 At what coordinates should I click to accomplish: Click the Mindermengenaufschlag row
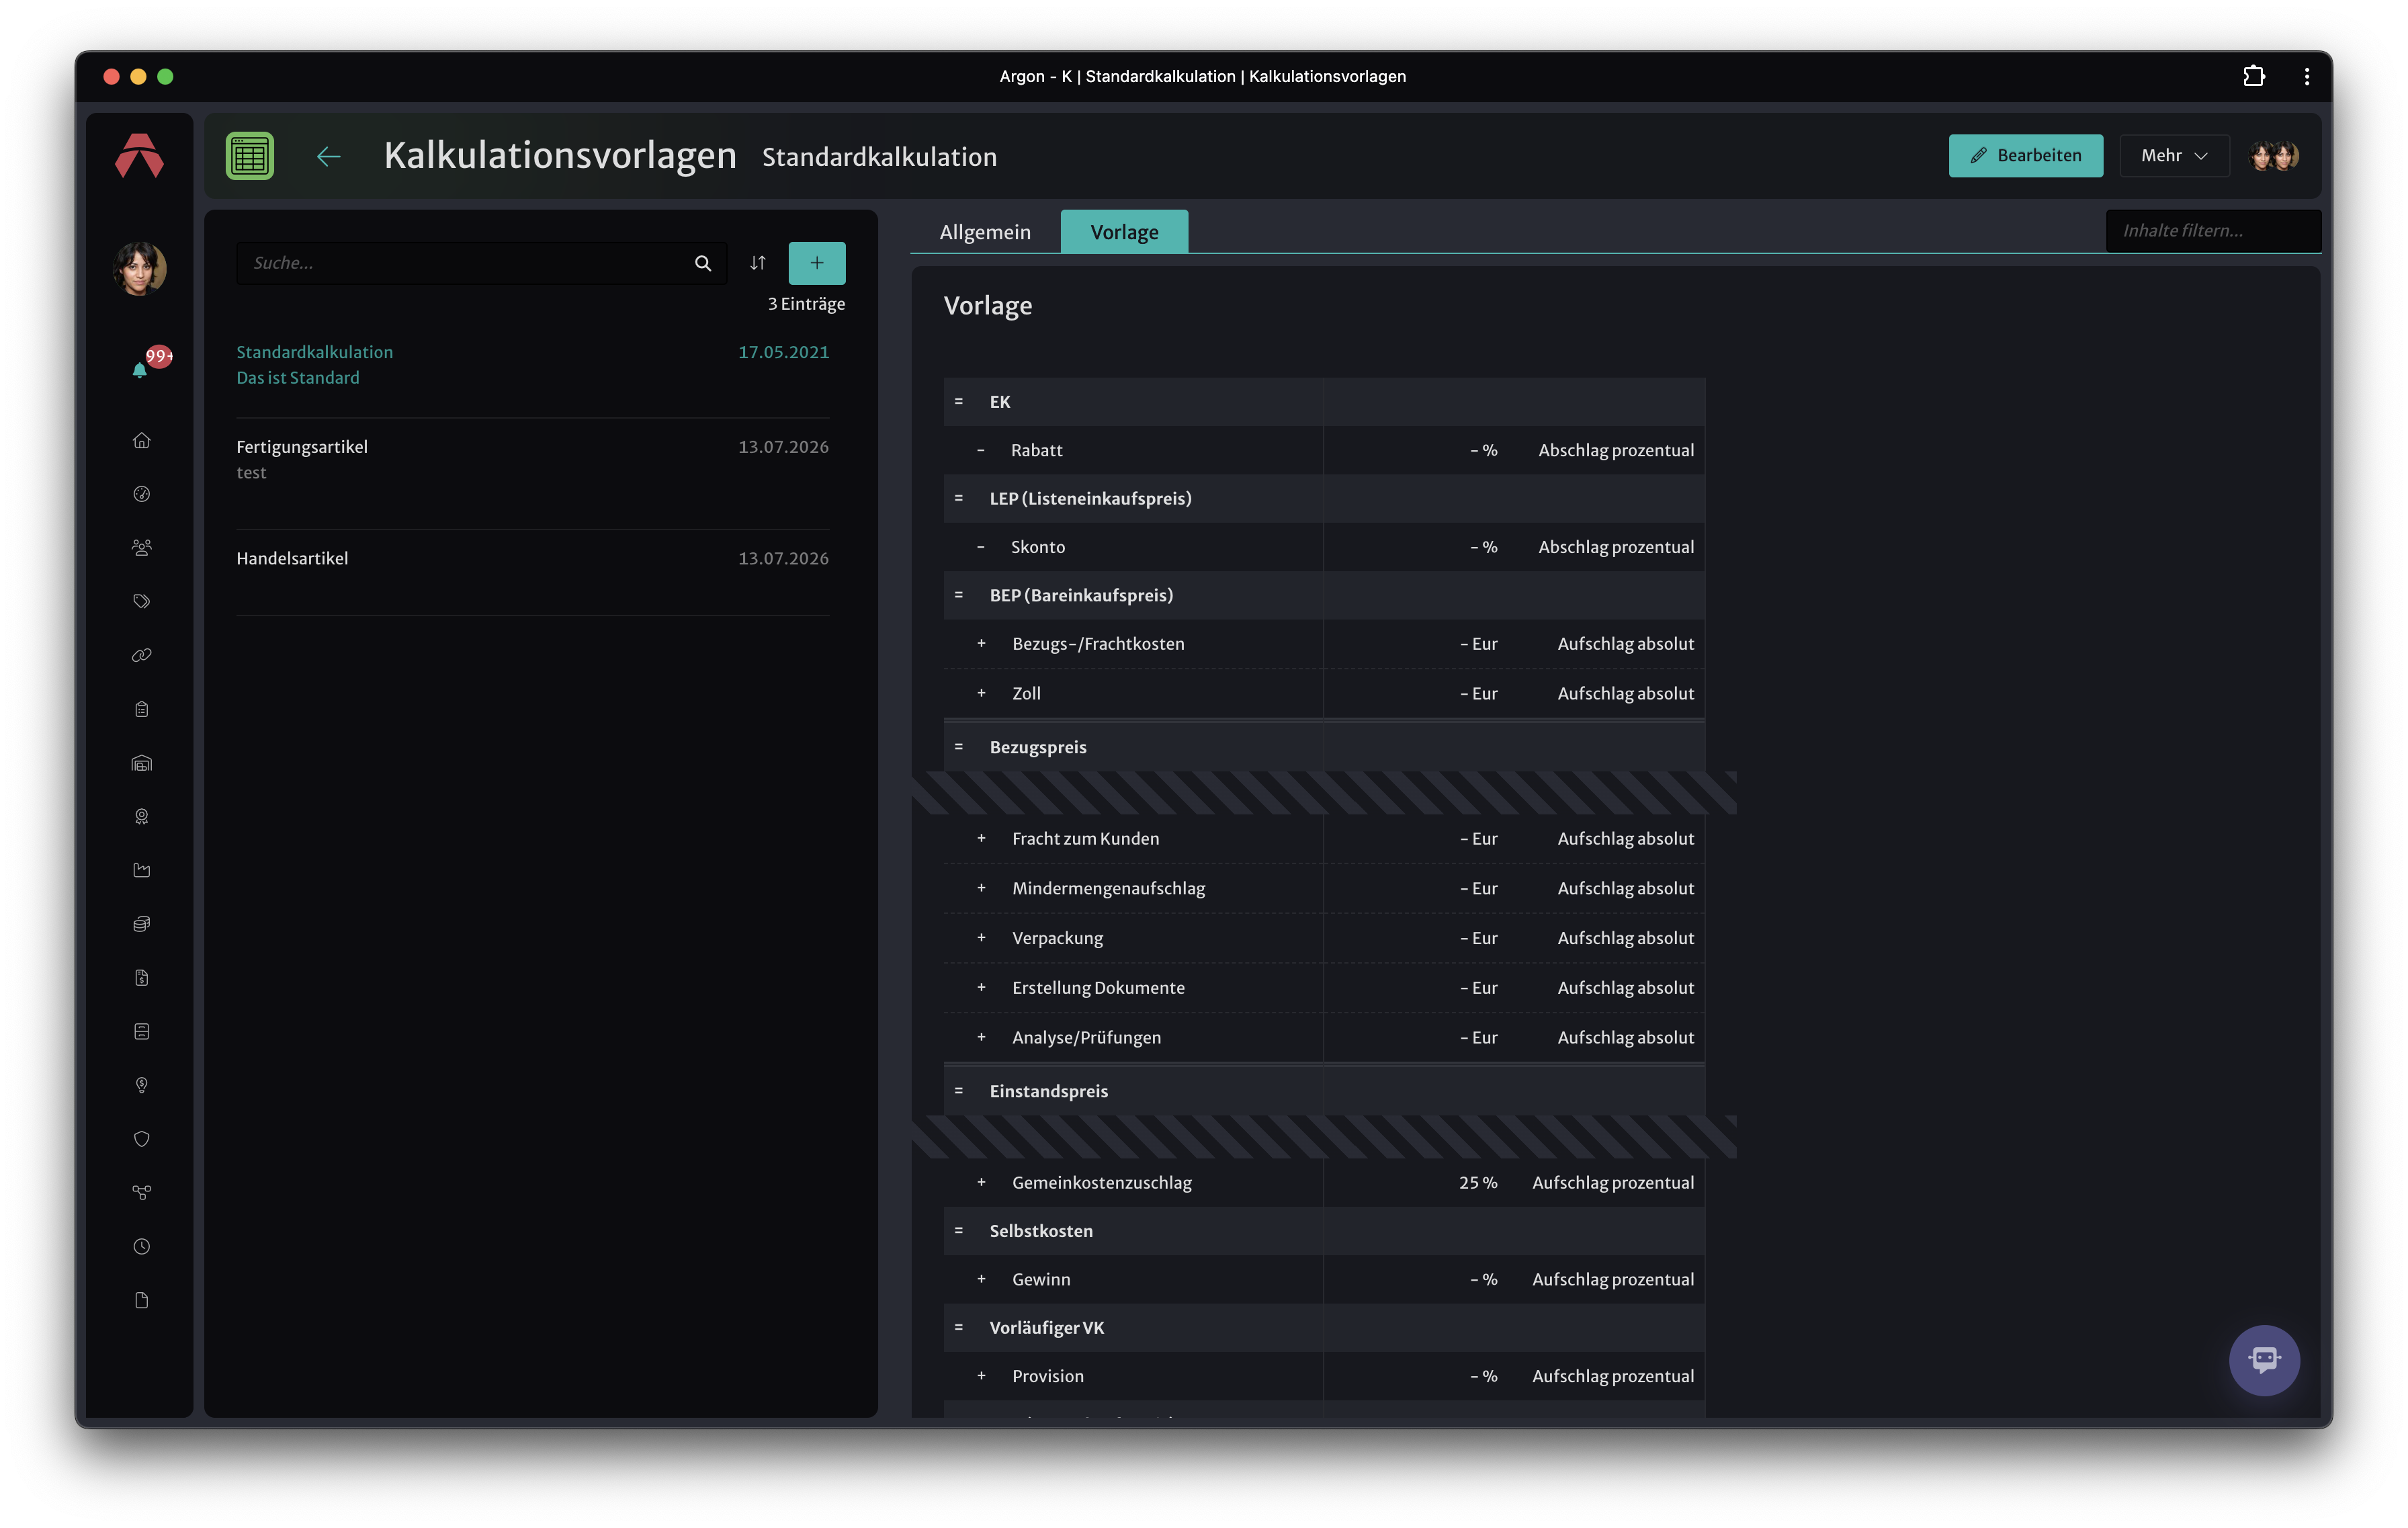pyautogui.click(x=1324, y=888)
